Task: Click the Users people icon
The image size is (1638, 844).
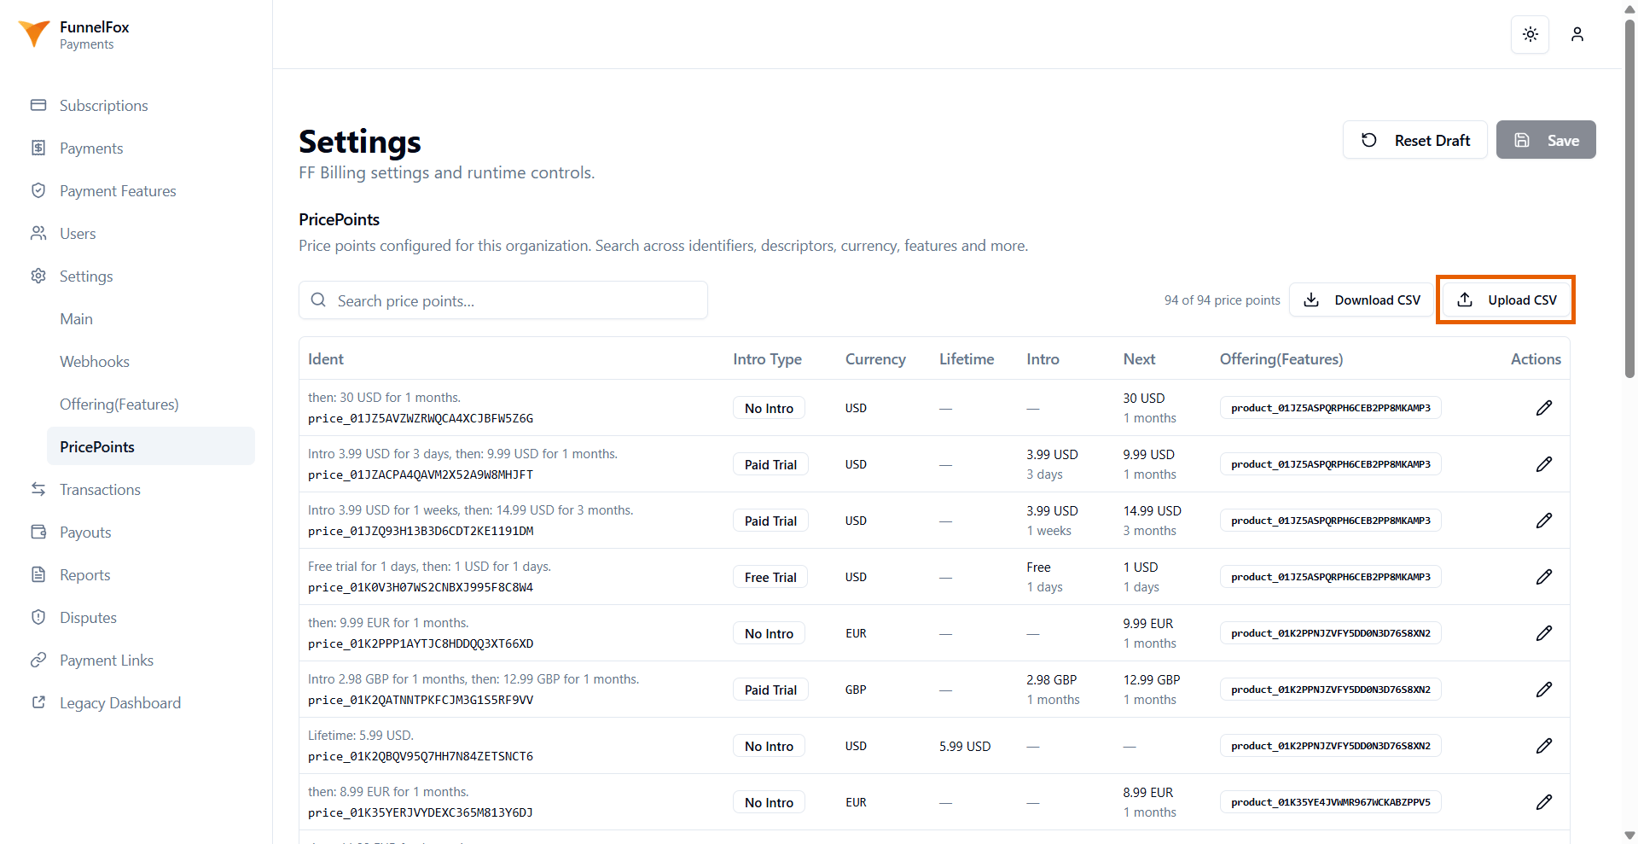Action: (38, 233)
